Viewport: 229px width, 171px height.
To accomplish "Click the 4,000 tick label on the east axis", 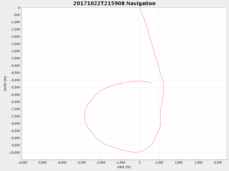I will tap(218, 162).
